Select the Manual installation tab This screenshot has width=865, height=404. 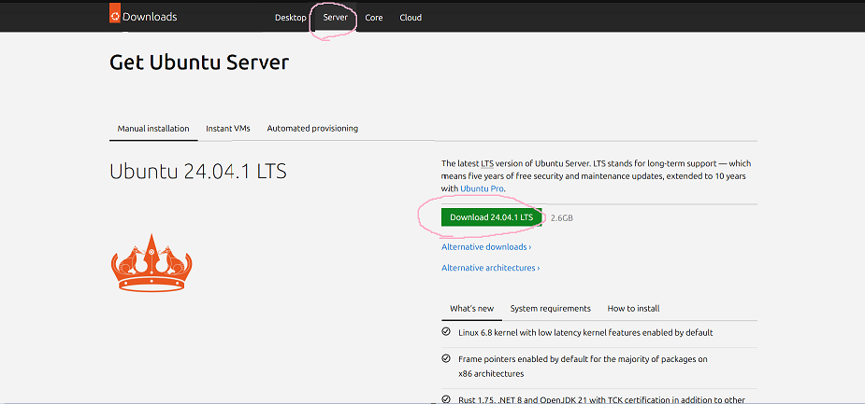point(153,128)
